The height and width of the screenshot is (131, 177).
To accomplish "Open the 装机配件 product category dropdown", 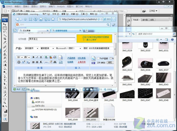I will [32, 48].
